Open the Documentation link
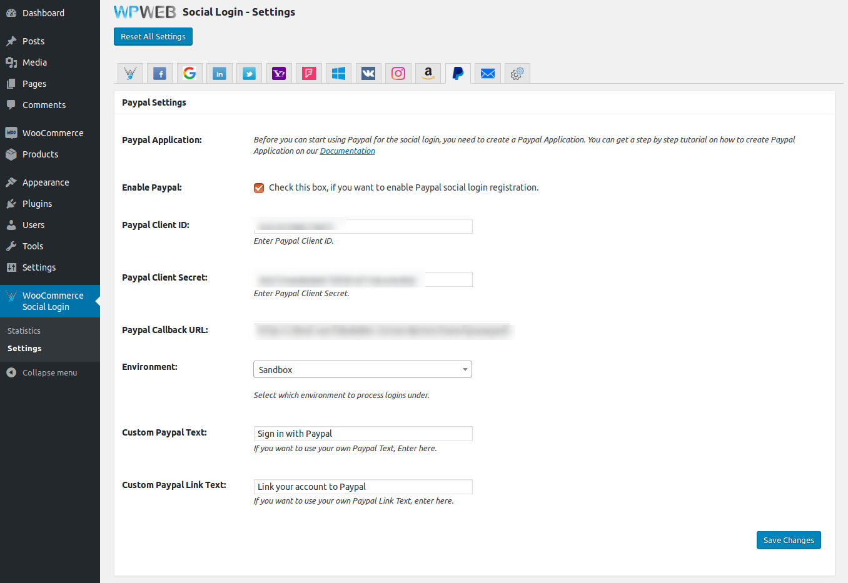This screenshot has height=583, width=848. (347, 151)
